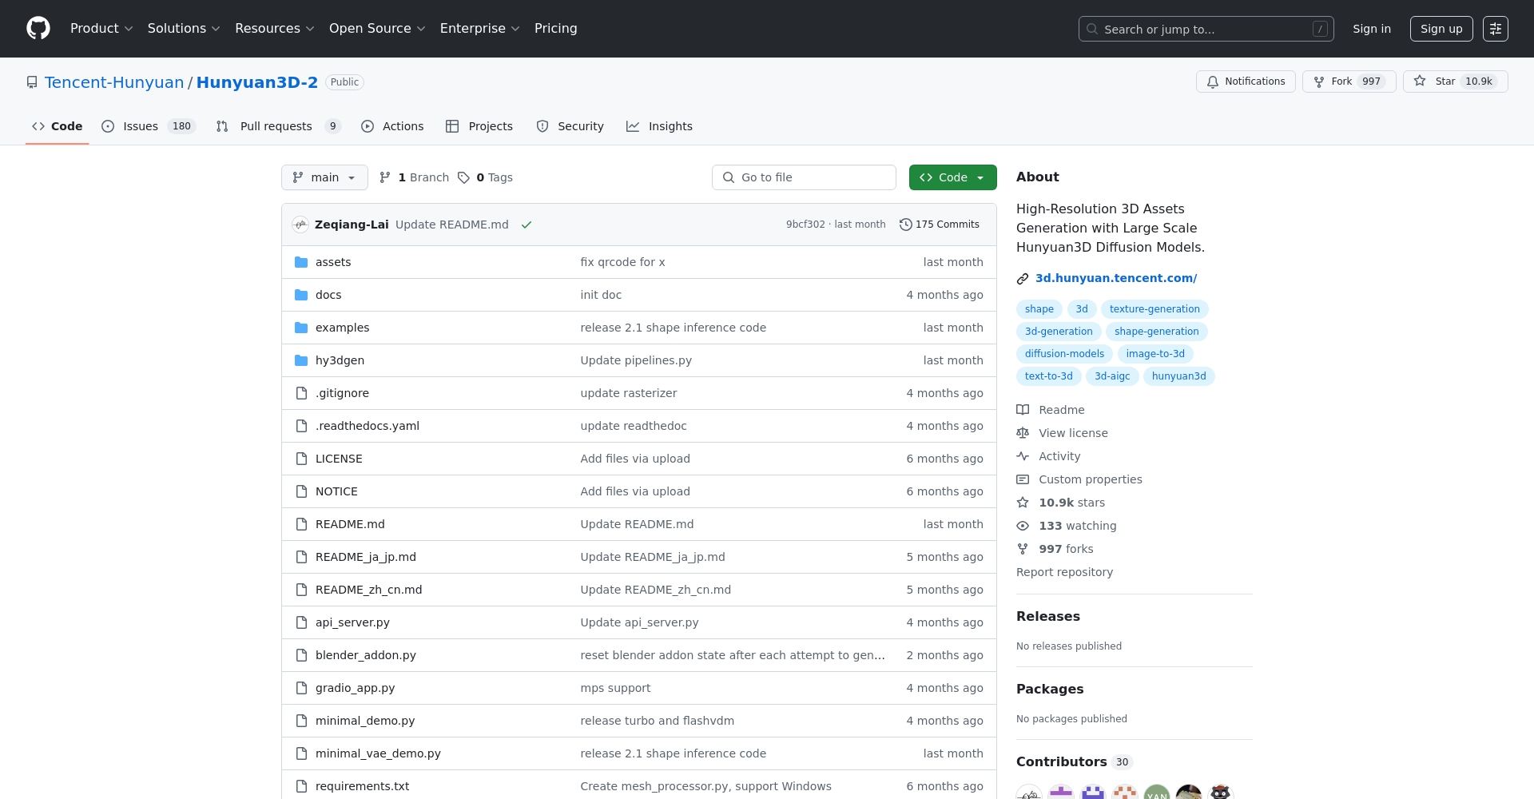Click the repository book icon beside Tencent-Hunyuan
The image size is (1534, 799).
[32, 82]
